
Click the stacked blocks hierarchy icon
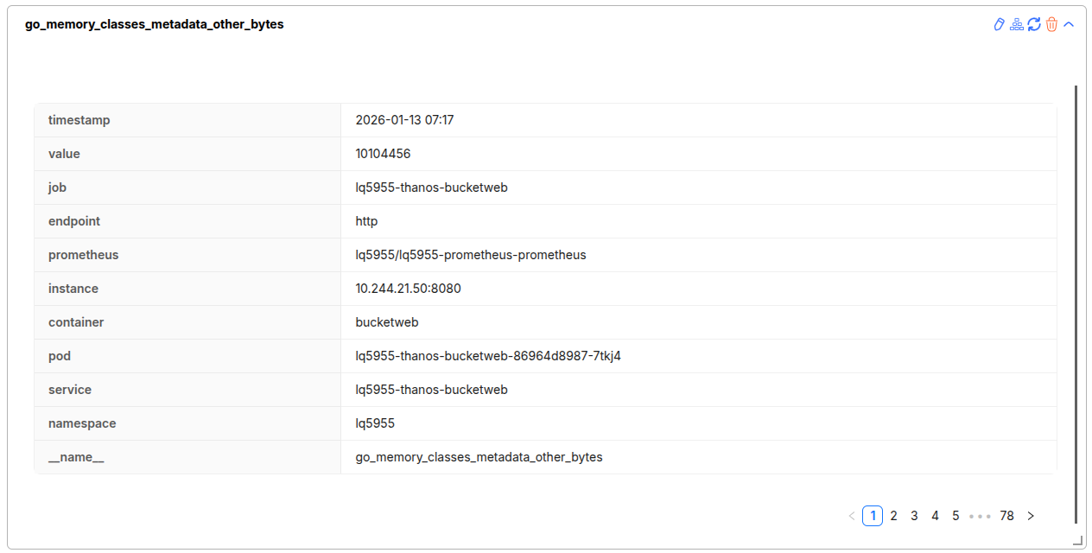(1017, 24)
